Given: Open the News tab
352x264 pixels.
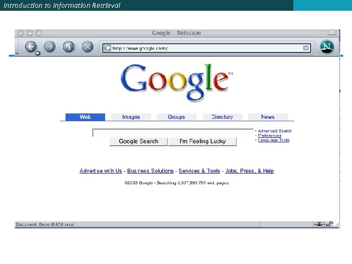Looking at the screenshot, I should click(268, 117).
